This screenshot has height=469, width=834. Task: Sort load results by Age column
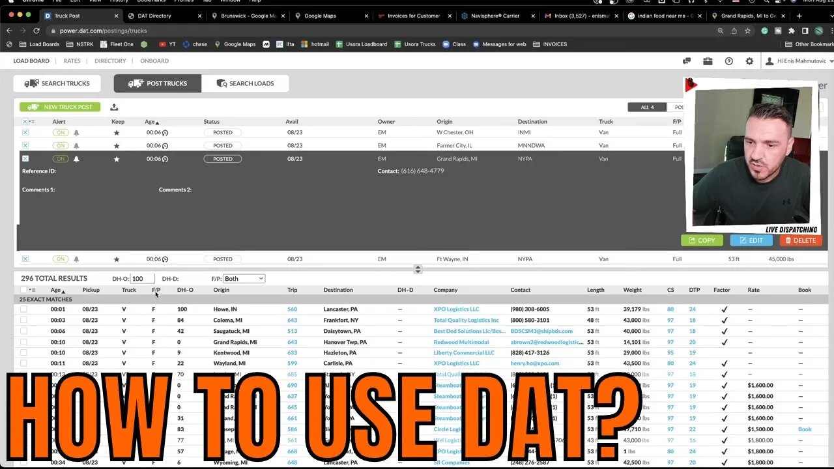point(58,291)
